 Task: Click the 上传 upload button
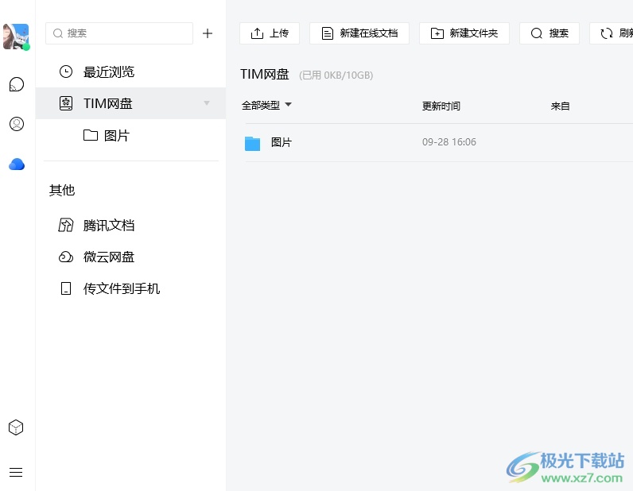point(270,33)
